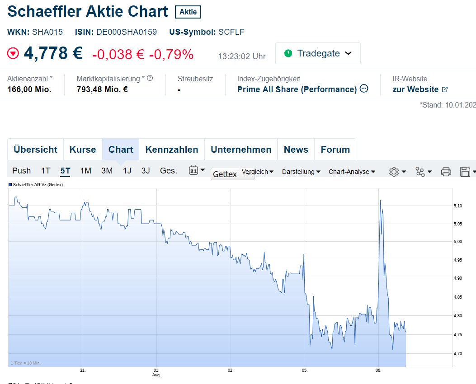Open the calendar date picker icon
The width and height of the screenshot is (476, 384).
coord(193,171)
